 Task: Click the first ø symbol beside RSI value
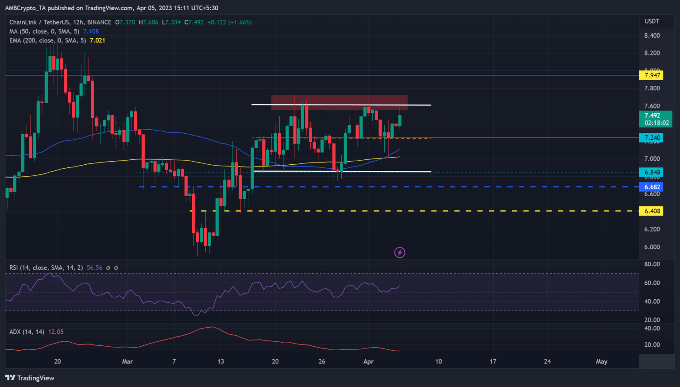(x=108, y=268)
